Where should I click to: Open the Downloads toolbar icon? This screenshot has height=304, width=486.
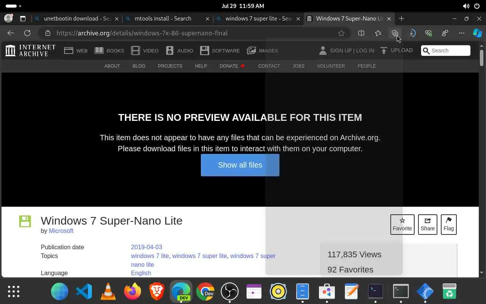coord(412,33)
